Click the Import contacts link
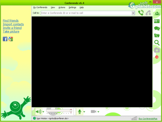The image size is (162, 122). [13, 24]
